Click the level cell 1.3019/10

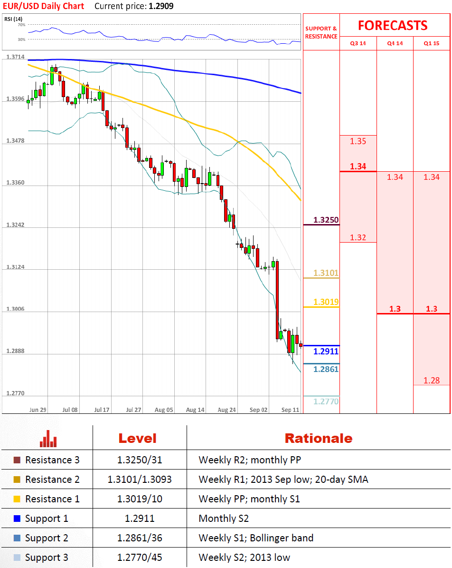coord(140,499)
